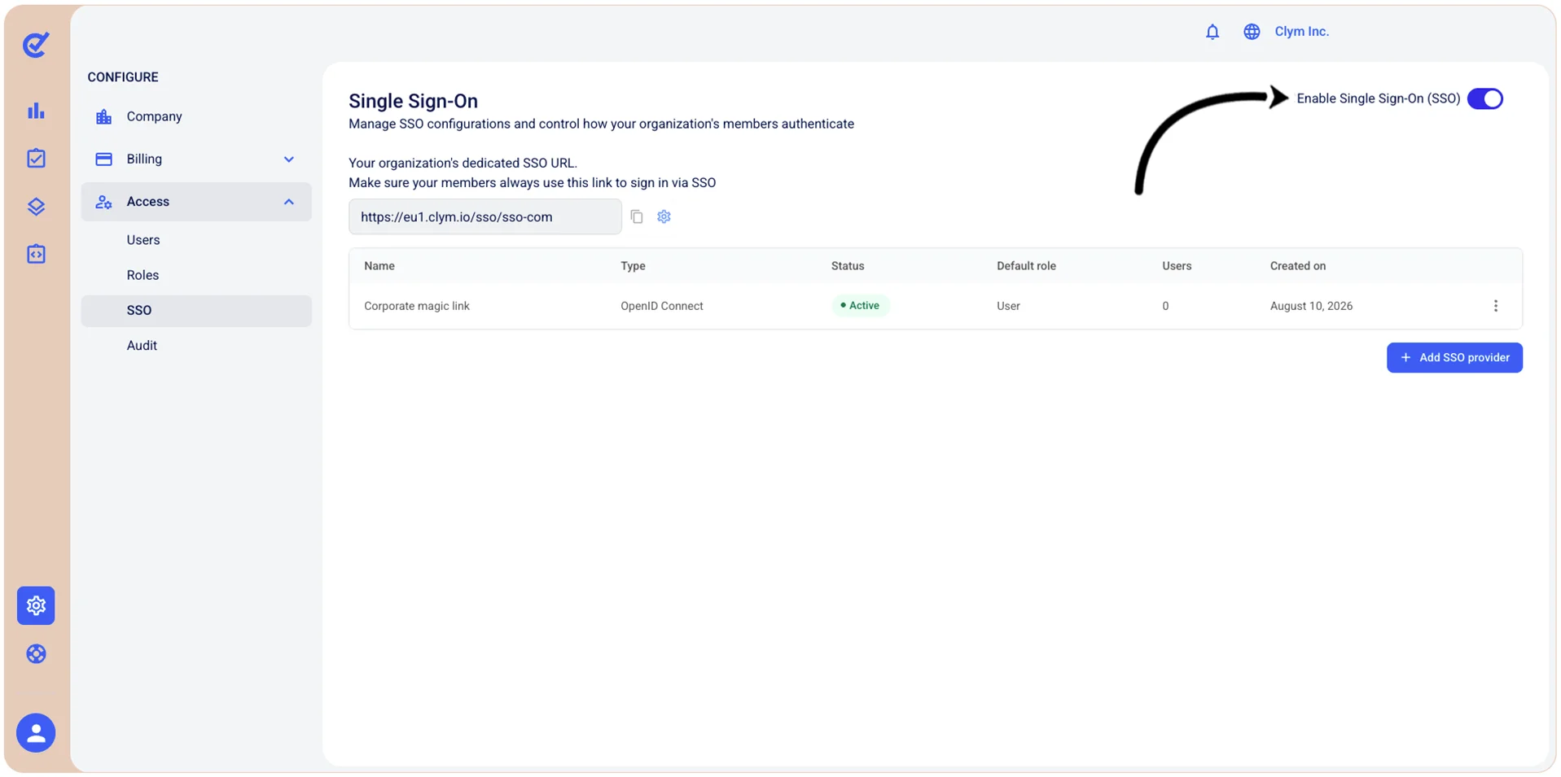The height and width of the screenshot is (777, 1561).
Task: Click the Billing menu label
Action: click(x=144, y=159)
